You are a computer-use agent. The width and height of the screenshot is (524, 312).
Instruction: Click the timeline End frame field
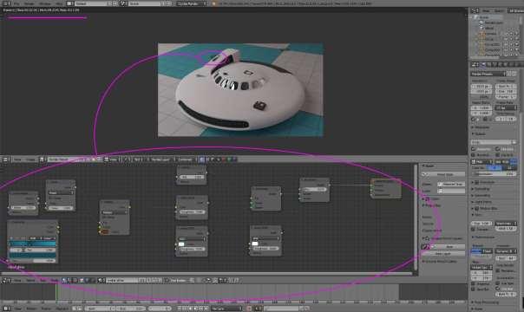pyautogui.click(x=132, y=309)
